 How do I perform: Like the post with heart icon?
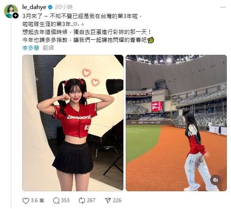point(26,201)
